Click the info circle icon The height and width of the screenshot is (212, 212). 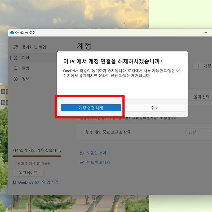point(16,79)
